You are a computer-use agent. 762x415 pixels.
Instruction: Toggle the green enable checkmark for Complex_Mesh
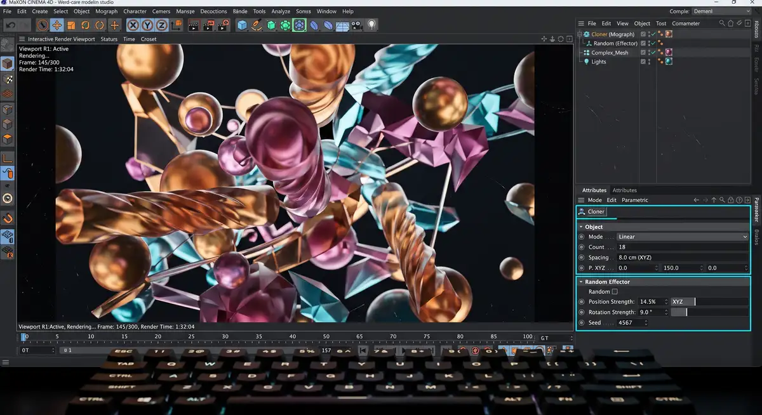click(652, 53)
